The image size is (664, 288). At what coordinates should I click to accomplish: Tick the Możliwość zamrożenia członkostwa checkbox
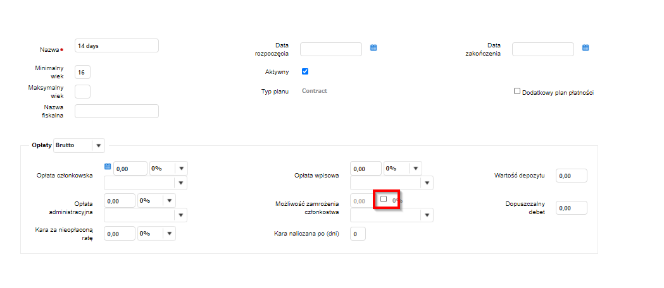(x=384, y=199)
